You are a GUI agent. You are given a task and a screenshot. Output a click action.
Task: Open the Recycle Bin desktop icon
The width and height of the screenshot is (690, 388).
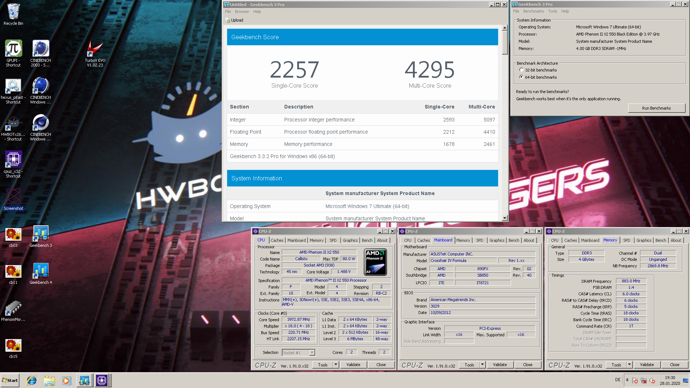pyautogui.click(x=13, y=14)
